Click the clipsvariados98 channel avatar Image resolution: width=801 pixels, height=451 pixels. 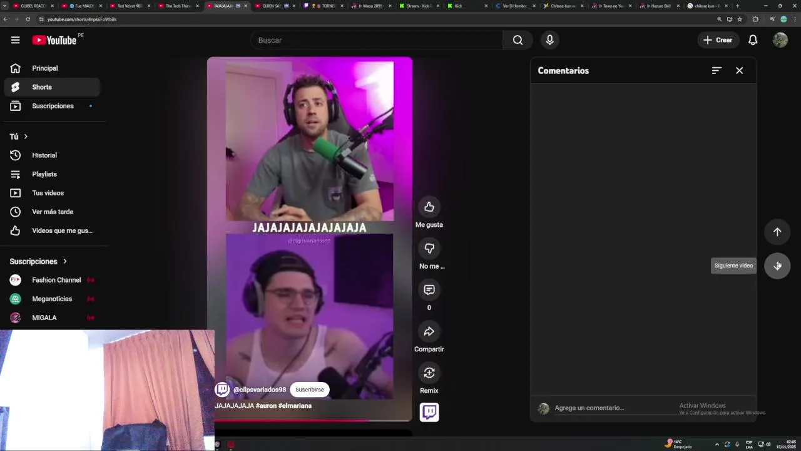[x=222, y=390]
